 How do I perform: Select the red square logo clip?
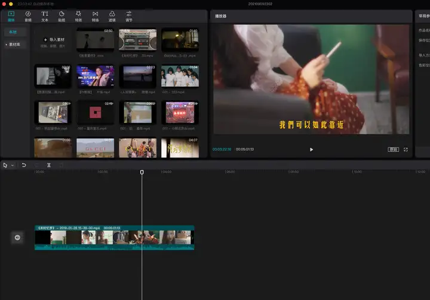click(x=95, y=113)
